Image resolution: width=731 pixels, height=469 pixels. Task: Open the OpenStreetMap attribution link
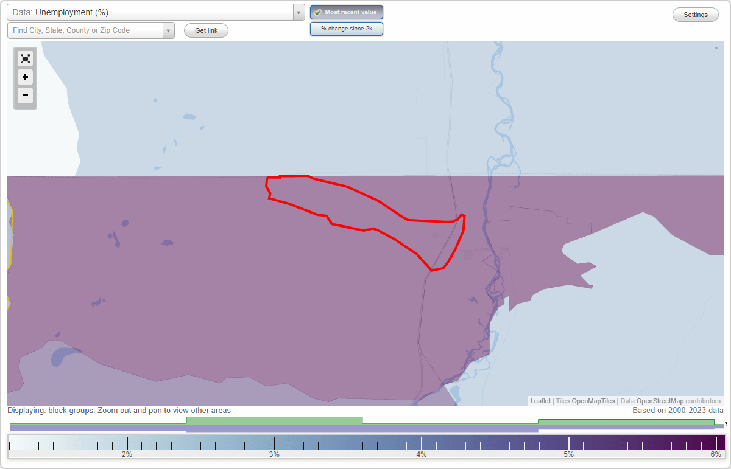coord(660,401)
